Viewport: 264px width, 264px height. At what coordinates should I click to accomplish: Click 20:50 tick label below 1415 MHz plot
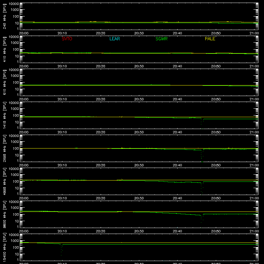(x=216, y=132)
